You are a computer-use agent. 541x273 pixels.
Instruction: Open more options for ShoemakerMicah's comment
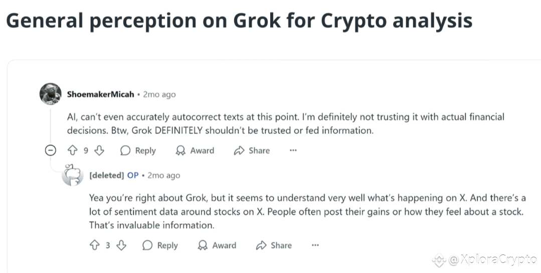[293, 150]
